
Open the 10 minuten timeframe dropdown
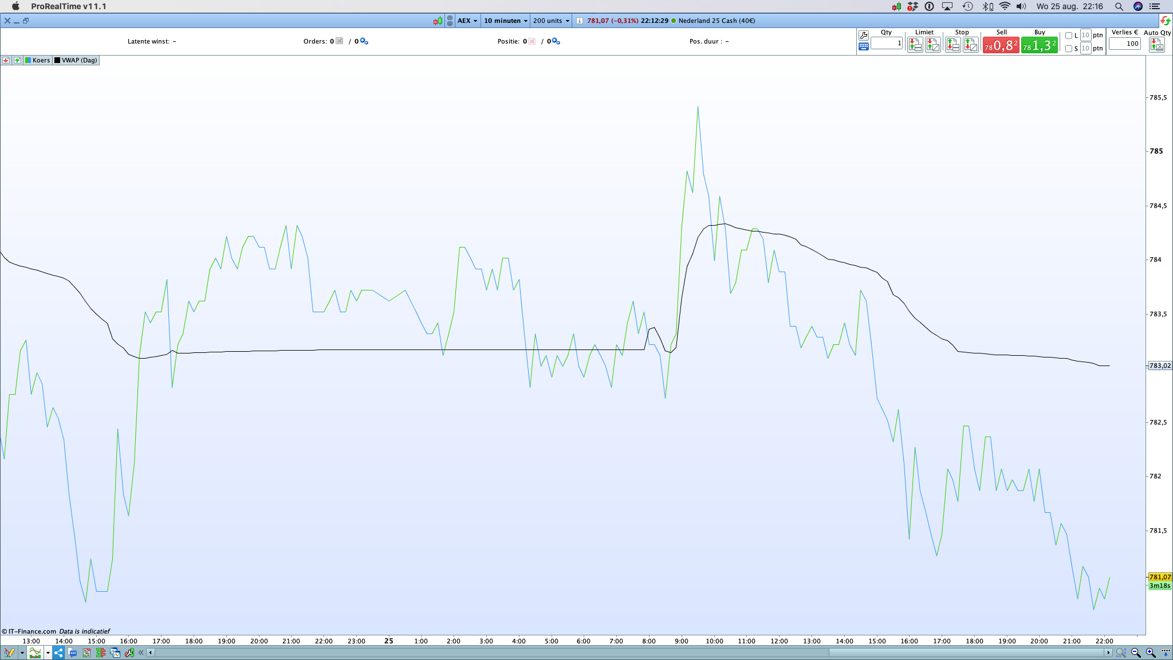pos(506,21)
